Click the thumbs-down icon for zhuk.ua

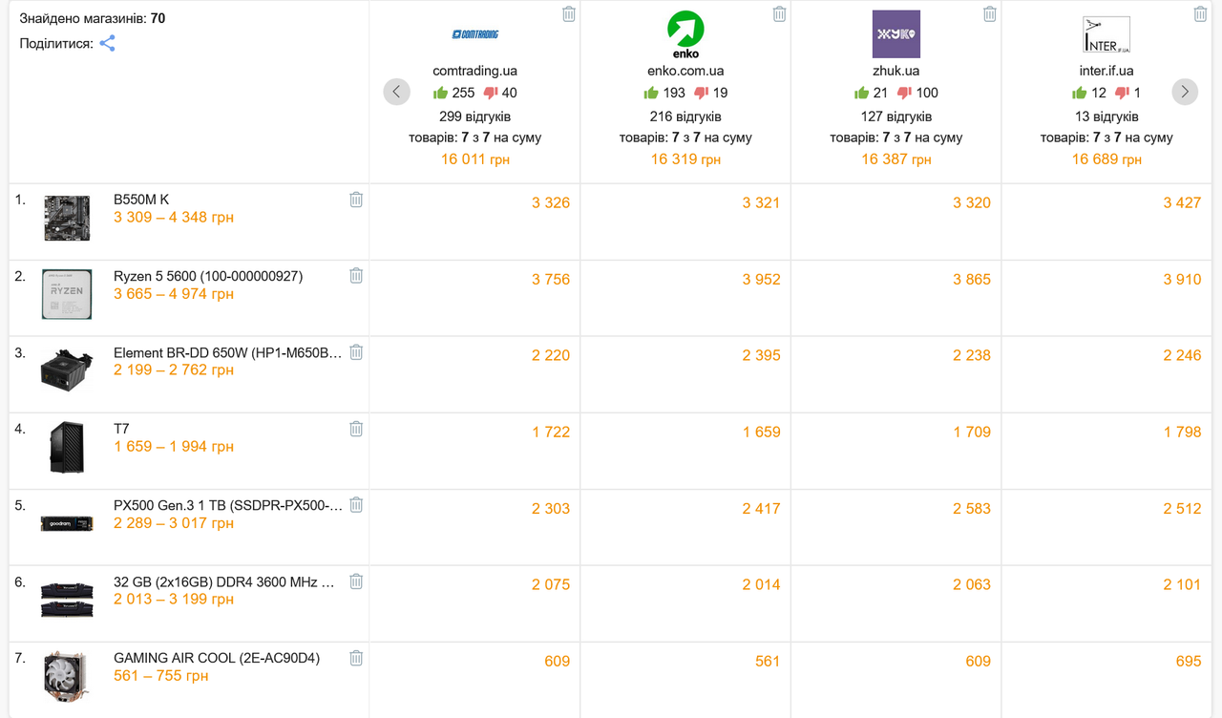[x=904, y=93]
